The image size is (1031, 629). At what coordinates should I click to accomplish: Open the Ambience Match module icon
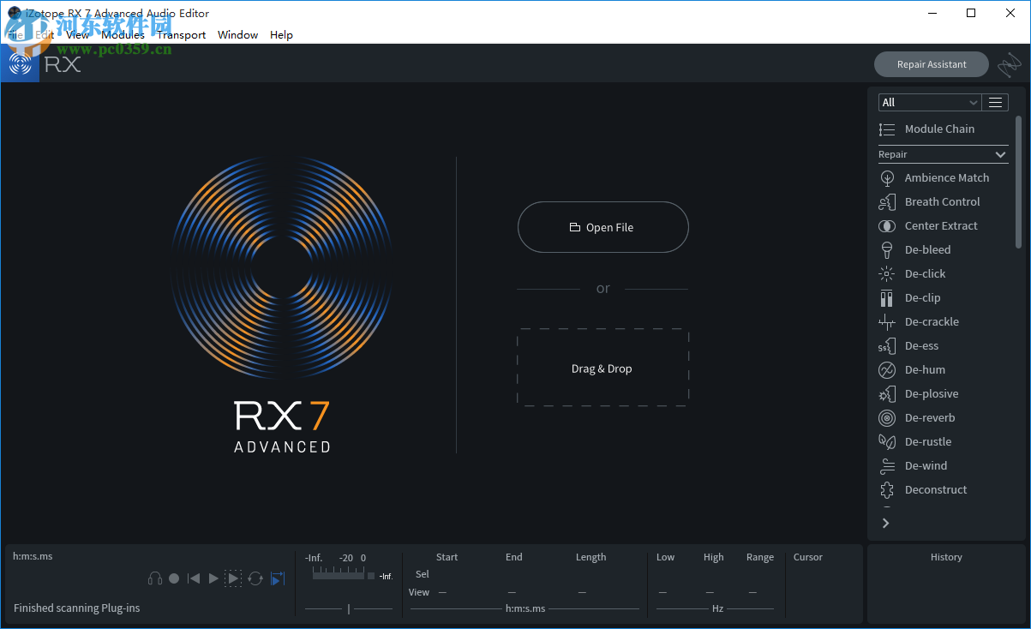tap(887, 178)
